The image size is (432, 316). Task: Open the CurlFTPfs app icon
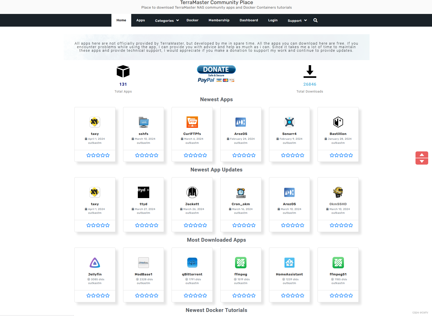(x=192, y=122)
